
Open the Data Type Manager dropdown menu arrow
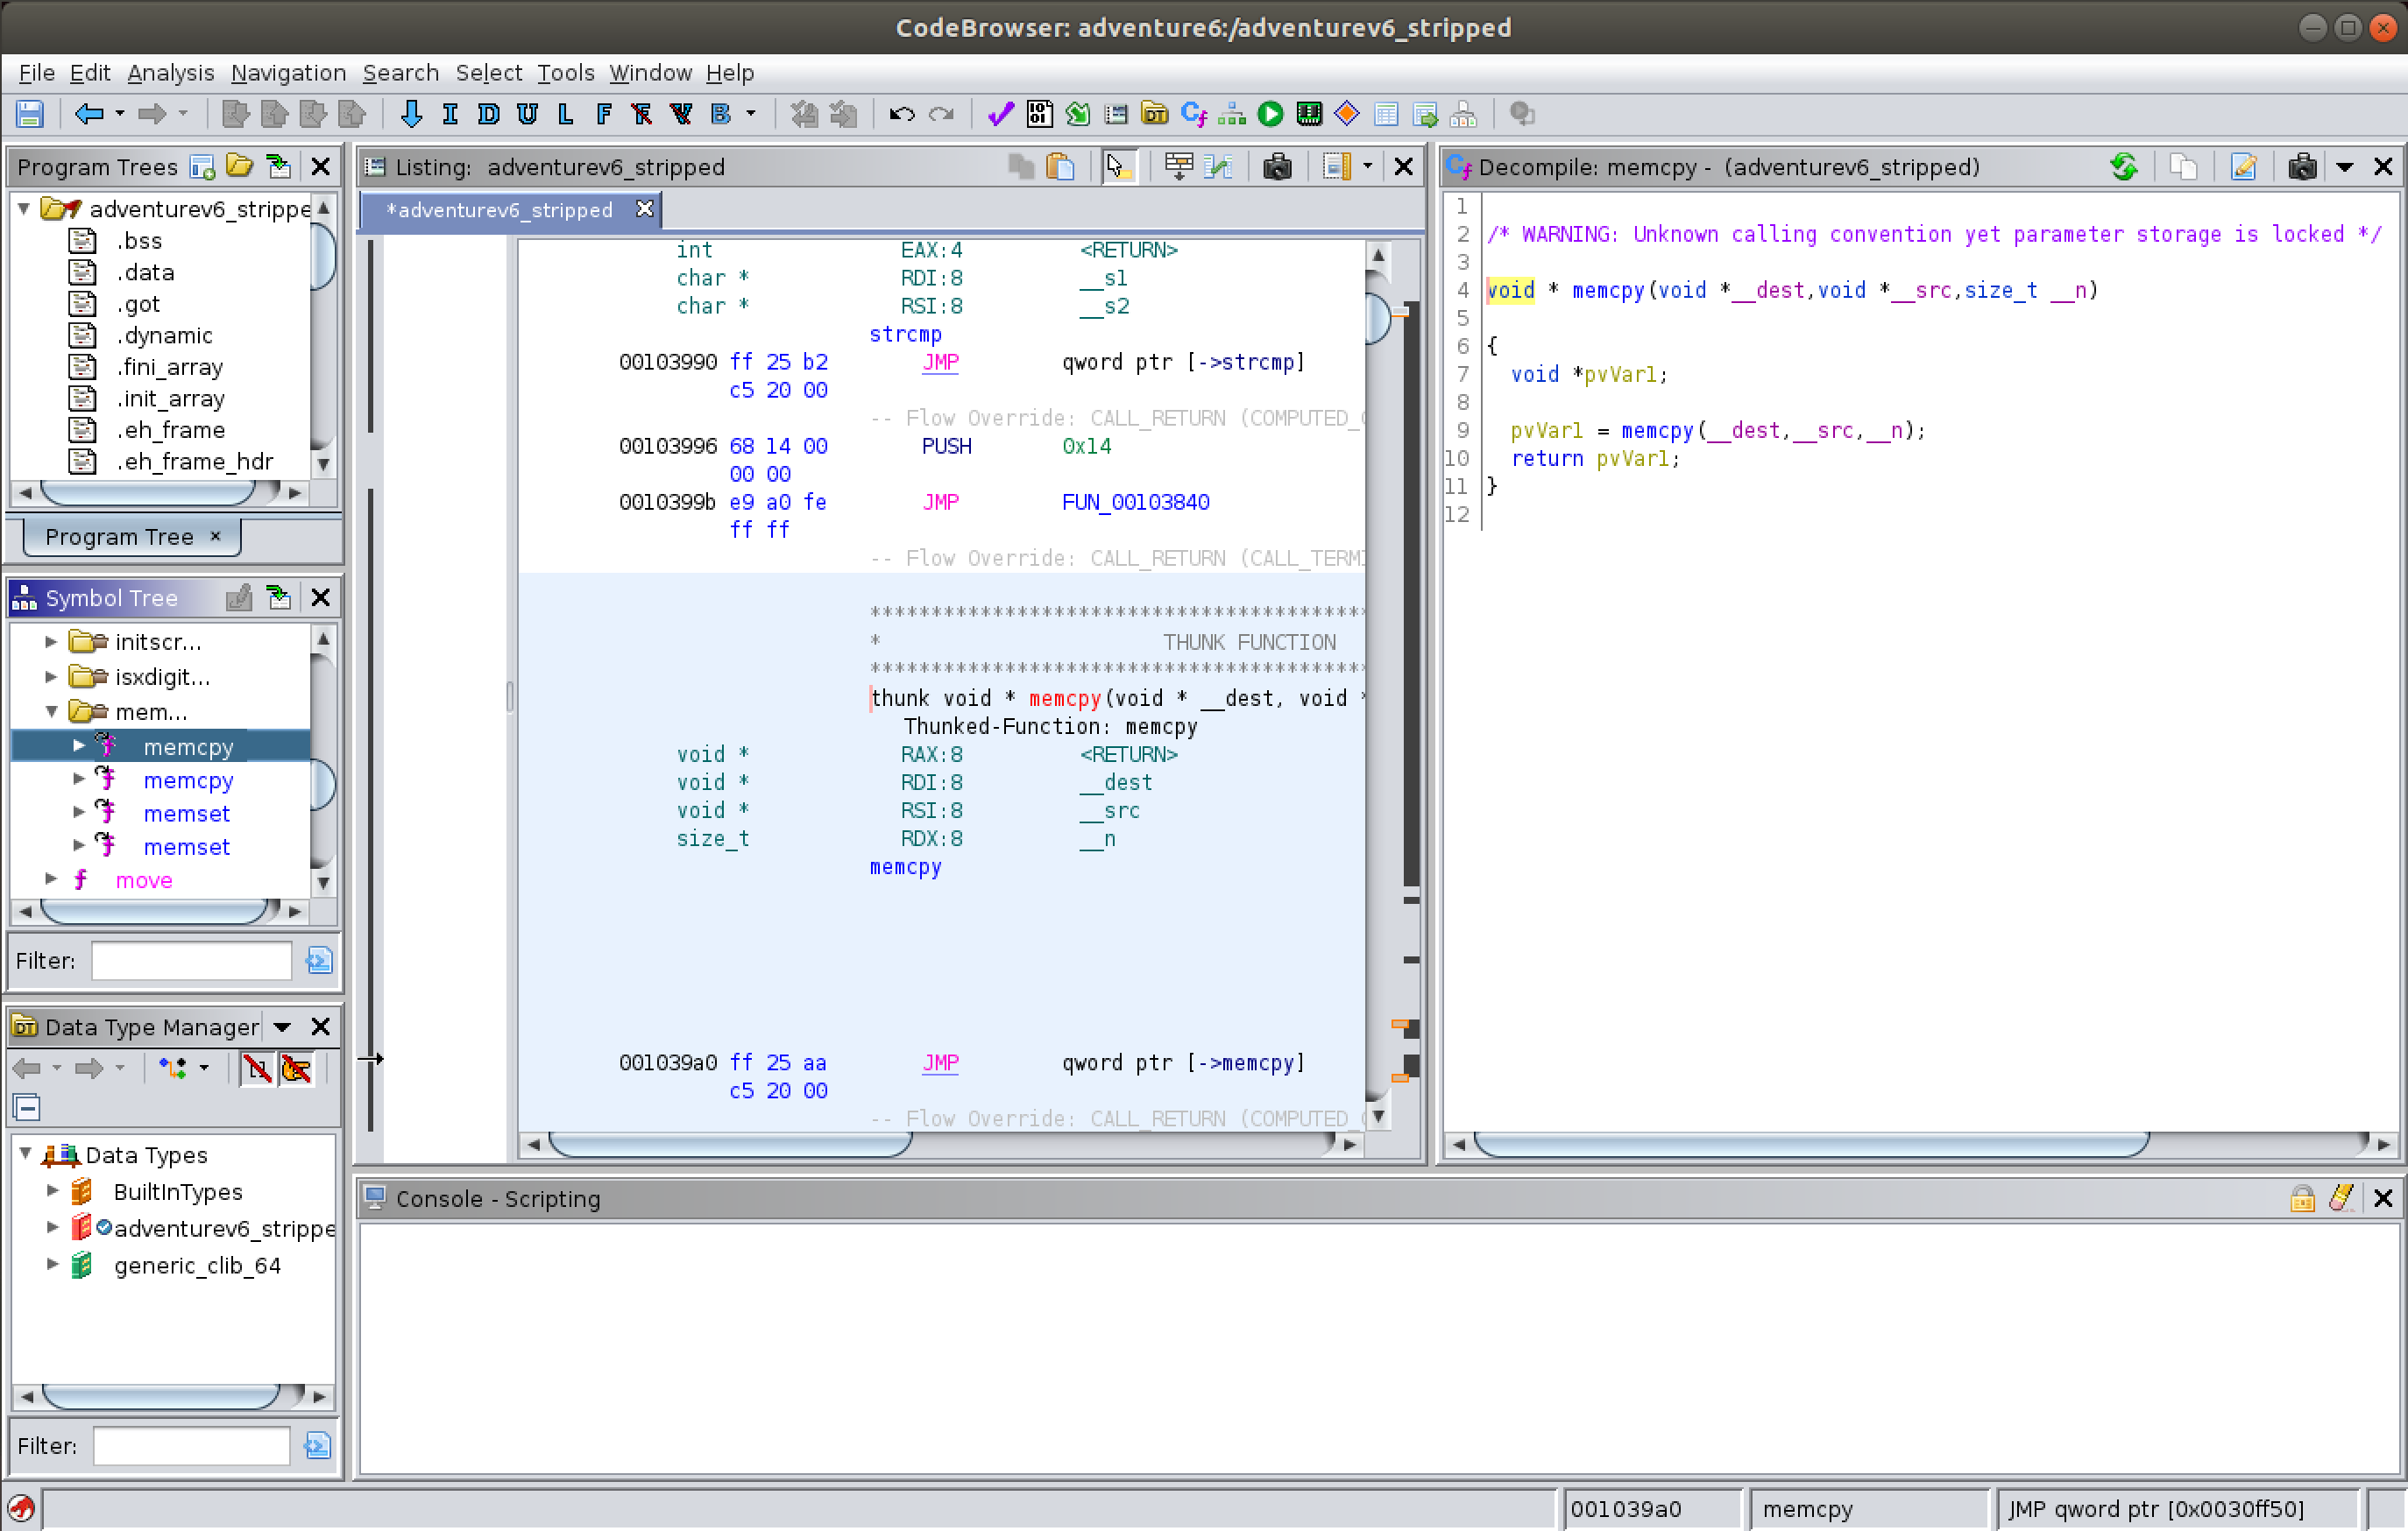282,1027
